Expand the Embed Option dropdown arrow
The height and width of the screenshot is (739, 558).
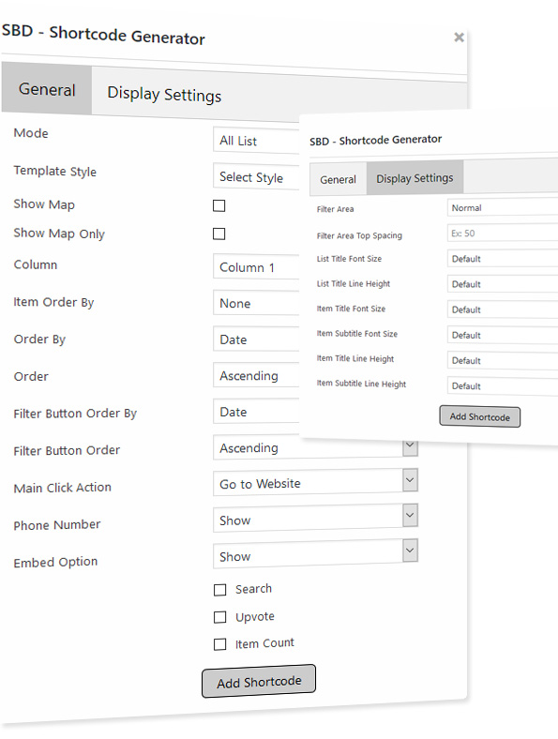[x=410, y=550]
